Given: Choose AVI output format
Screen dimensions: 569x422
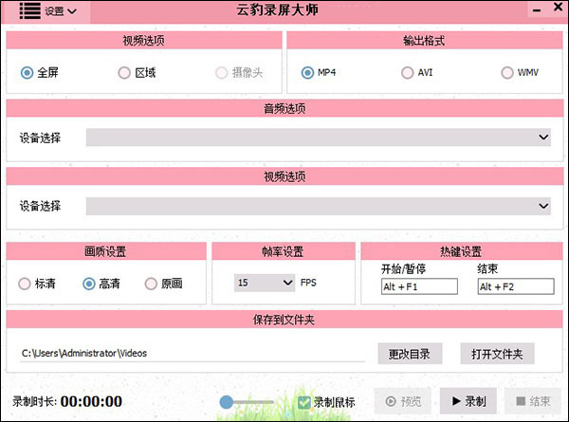Looking at the screenshot, I should [x=417, y=73].
